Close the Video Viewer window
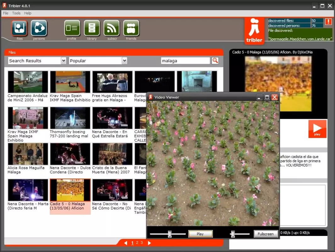Viewport: 335px width, 252px height. click(x=275, y=97)
